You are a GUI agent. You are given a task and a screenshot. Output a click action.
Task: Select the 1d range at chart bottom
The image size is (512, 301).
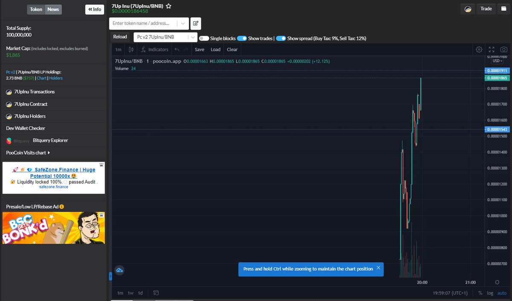(x=140, y=293)
